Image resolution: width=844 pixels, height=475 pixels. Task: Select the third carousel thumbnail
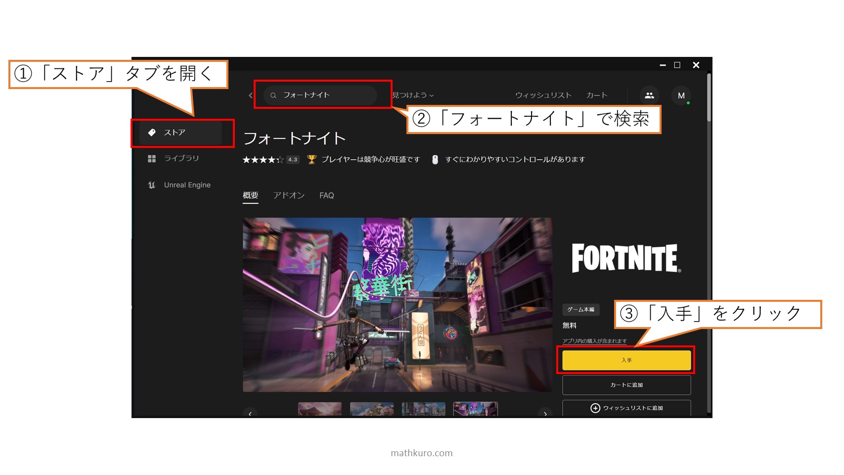(424, 409)
